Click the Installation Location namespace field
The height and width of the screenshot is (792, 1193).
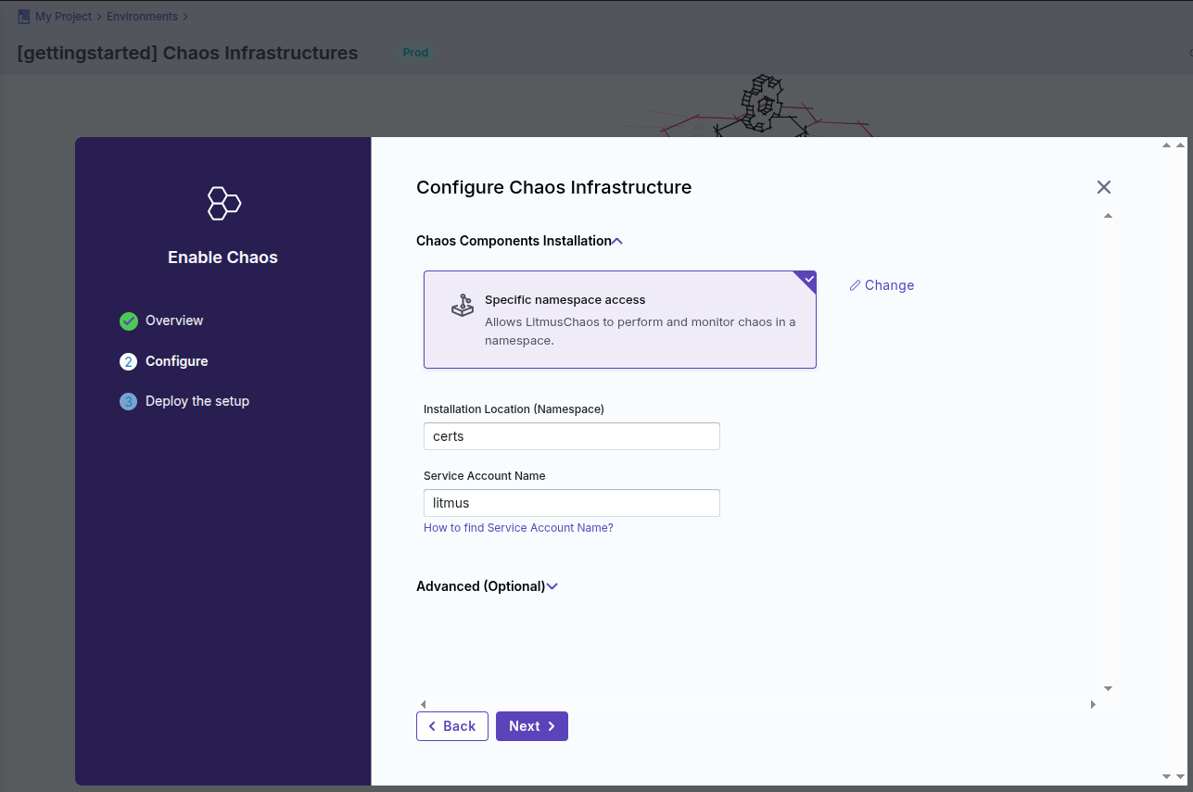[x=571, y=436]
